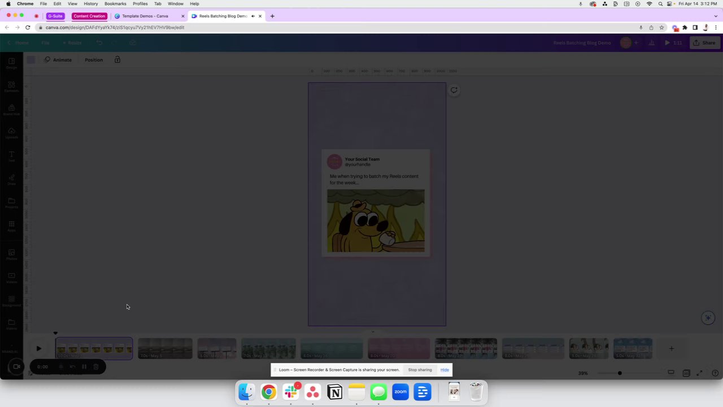
Task: Open the History menu in menu bar
Action: pos(91,4)
